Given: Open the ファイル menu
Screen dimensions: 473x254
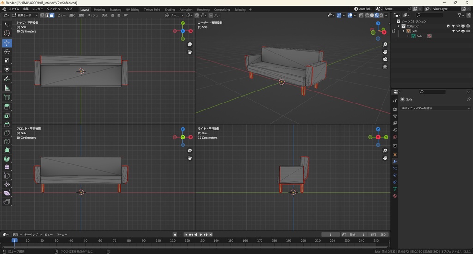Looking at the screenshot, I should (x=14, y=9).
